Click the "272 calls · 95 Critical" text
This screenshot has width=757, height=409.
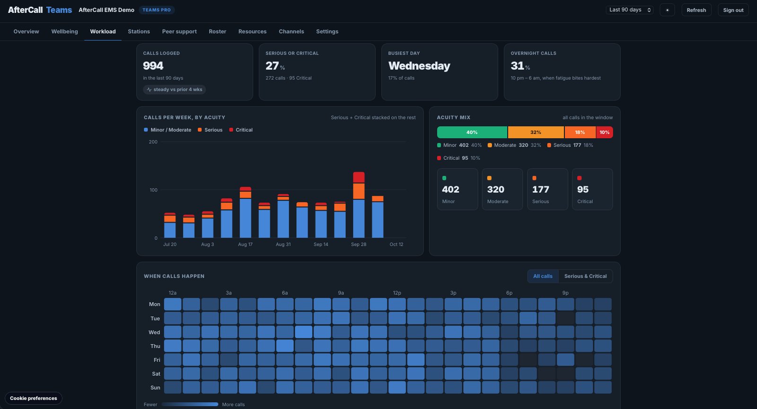tap(289, 78)
